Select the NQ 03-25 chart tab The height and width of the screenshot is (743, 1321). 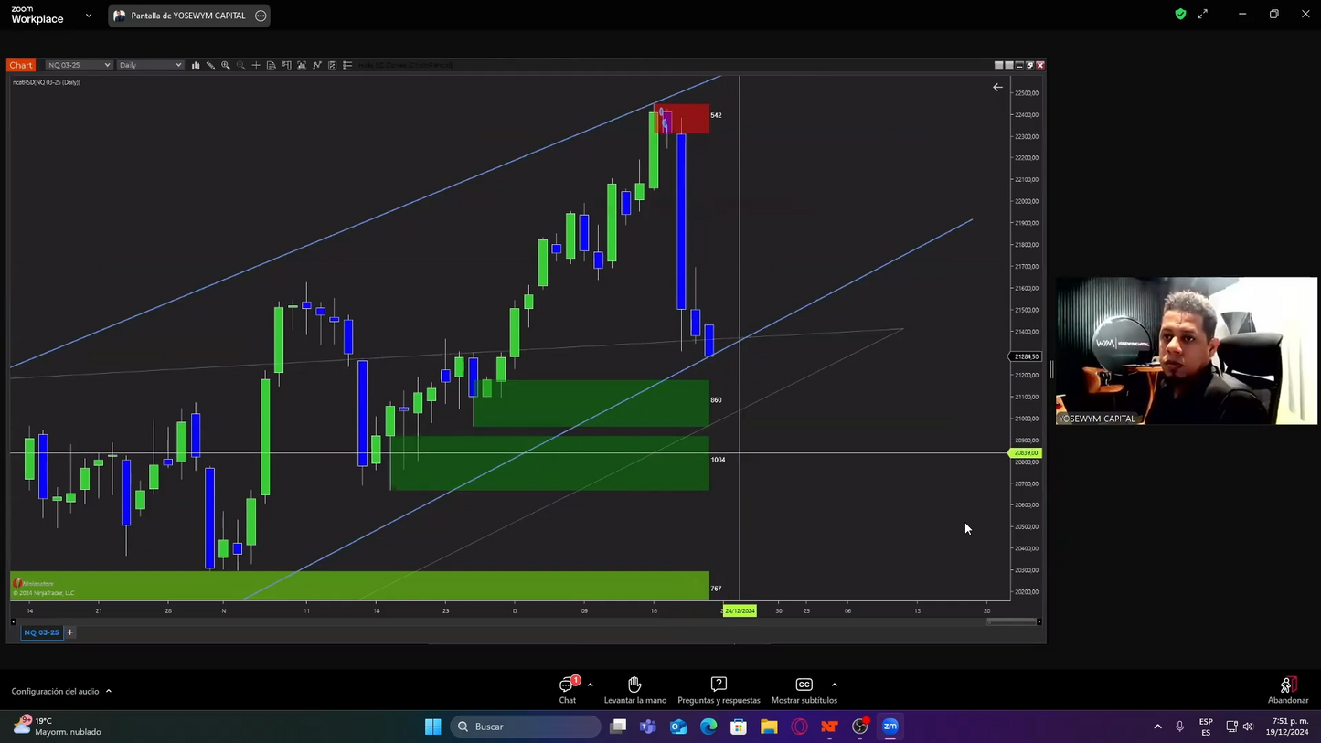(x=41, y=632)
